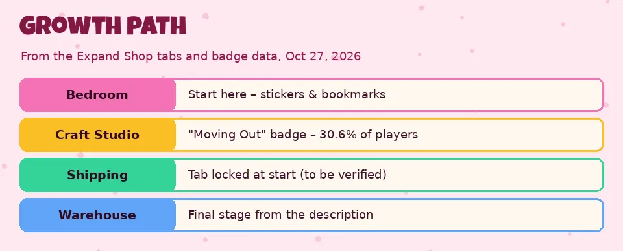Click the date 'Oct 27, 2026'

point(323,56)
